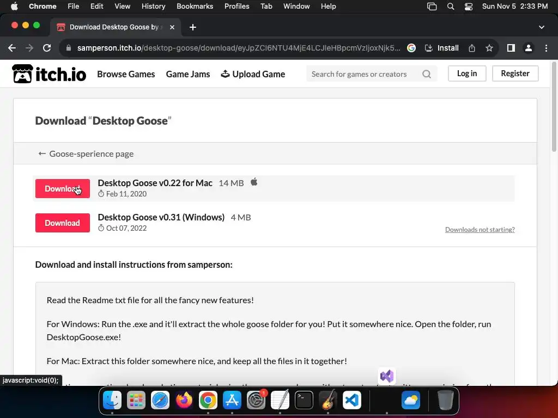This screenshot has height=418, width=558.
Task: Open Chrome three-dot menu
Action: (x=546, y=48)
